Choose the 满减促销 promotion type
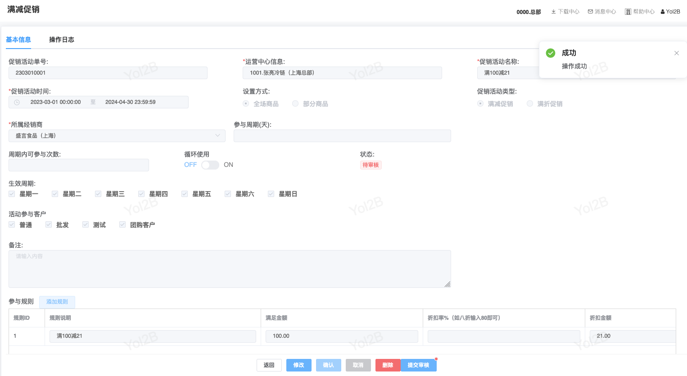The height and width of the screenshot is (376, 687). [x=480, y=103]
